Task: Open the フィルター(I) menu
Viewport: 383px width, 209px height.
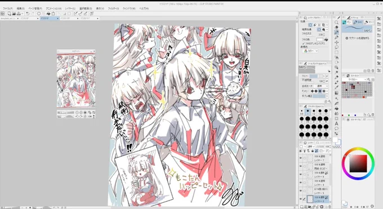Action: tap(113, 8)
